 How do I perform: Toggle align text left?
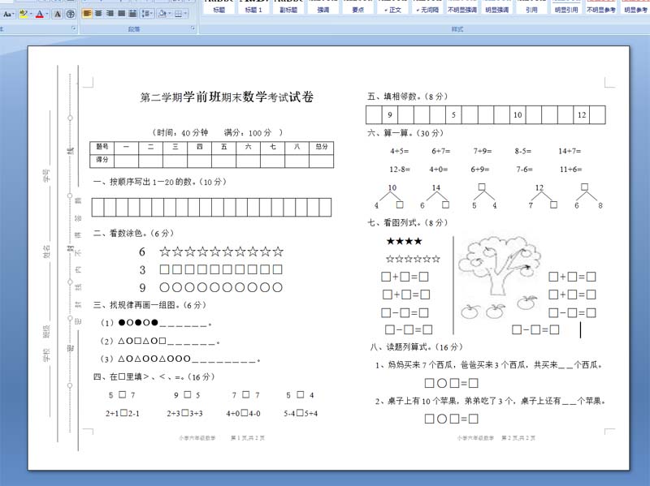[87, 14]
